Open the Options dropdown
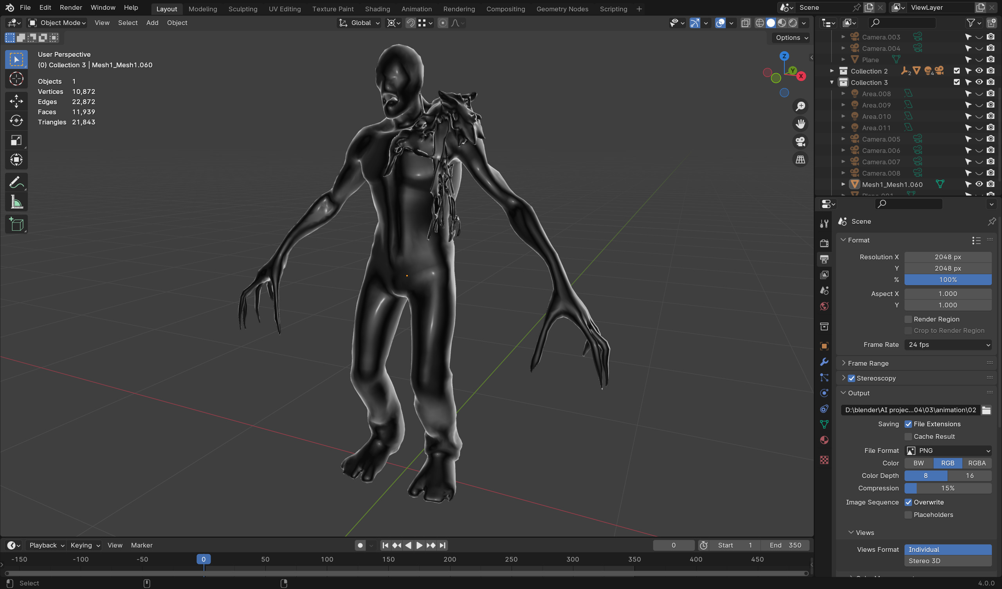1002x589 pixels. (792, 38)
